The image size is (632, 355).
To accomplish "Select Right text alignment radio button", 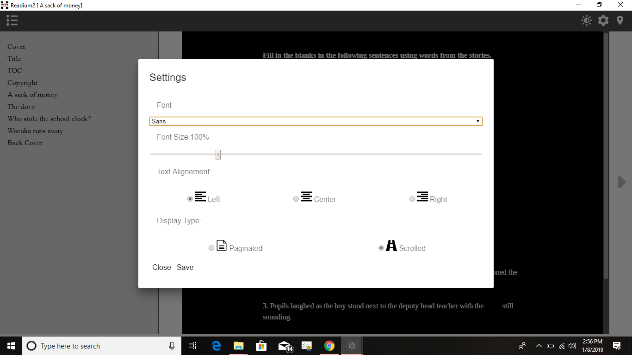I will point(412,199).
